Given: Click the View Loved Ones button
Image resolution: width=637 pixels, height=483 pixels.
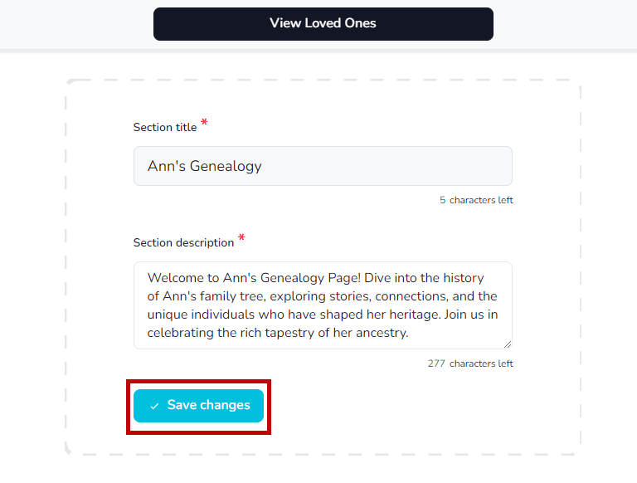Looking at the screenshot, I should pos(323,23).
